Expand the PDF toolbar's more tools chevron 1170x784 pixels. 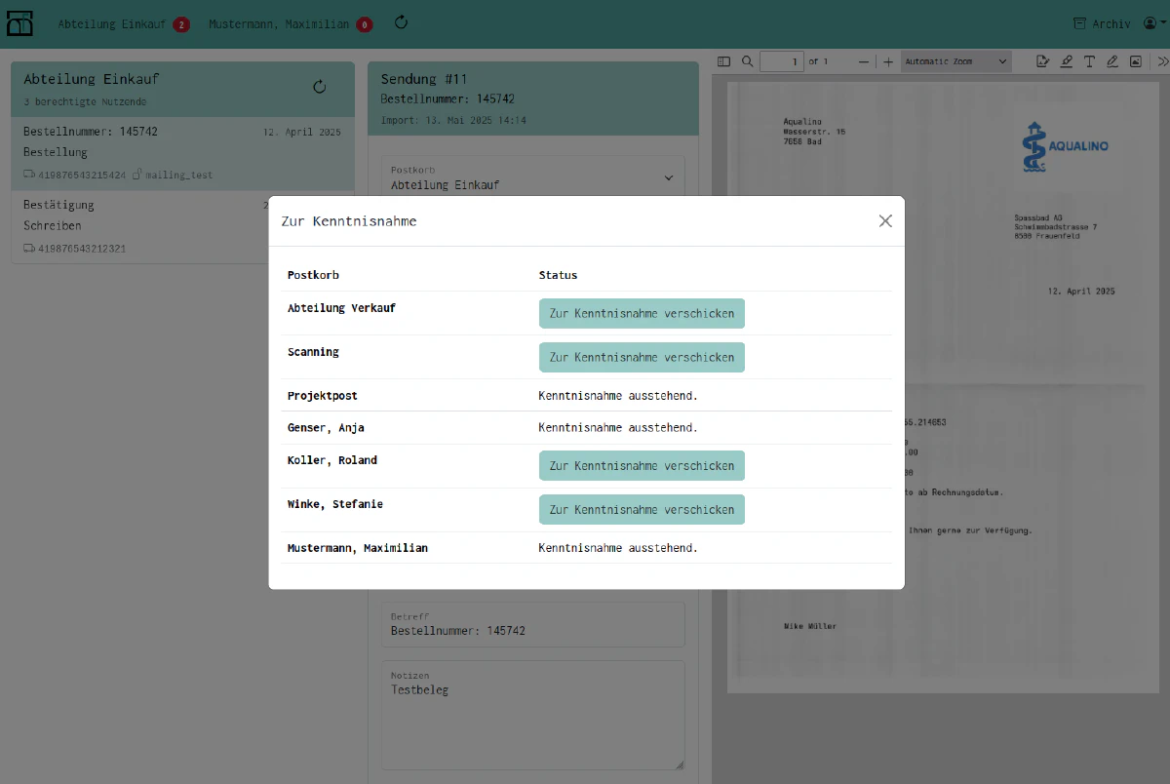(x=1160, y=61)
